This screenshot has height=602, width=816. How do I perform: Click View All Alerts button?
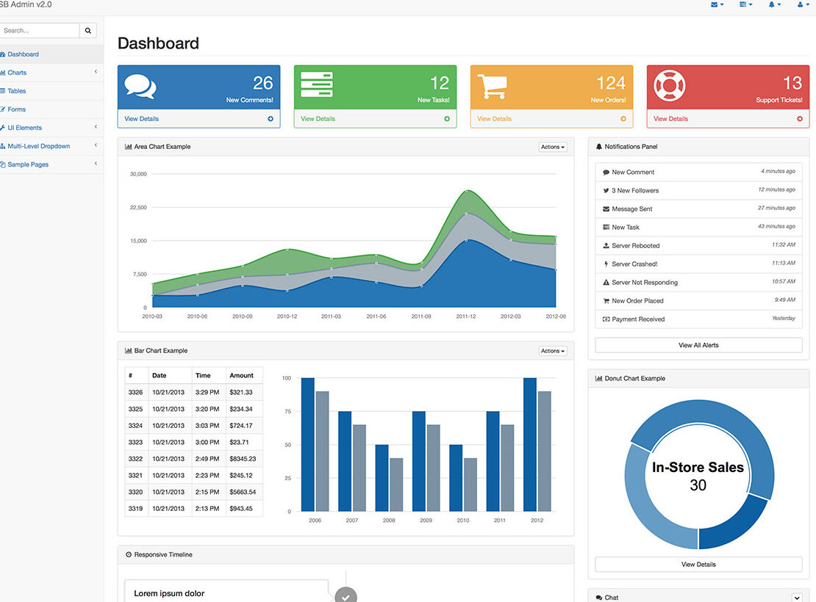(698, 345)
